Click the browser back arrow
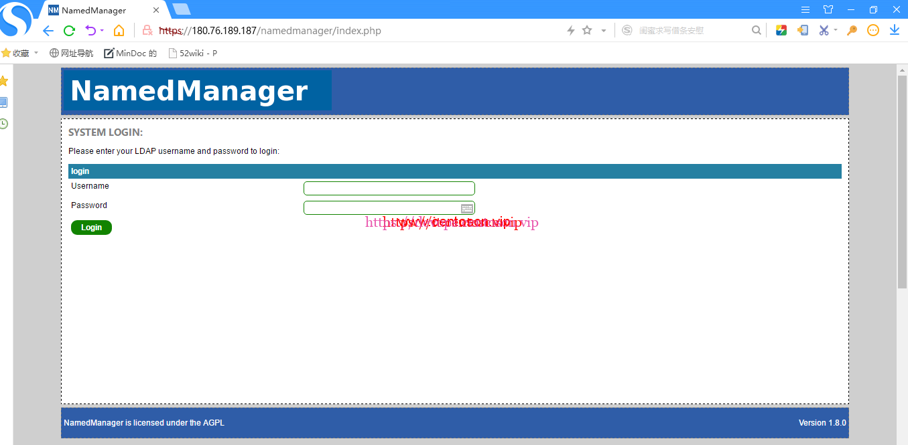The height and width of the screenshot is (445, 908). (48, 31)
